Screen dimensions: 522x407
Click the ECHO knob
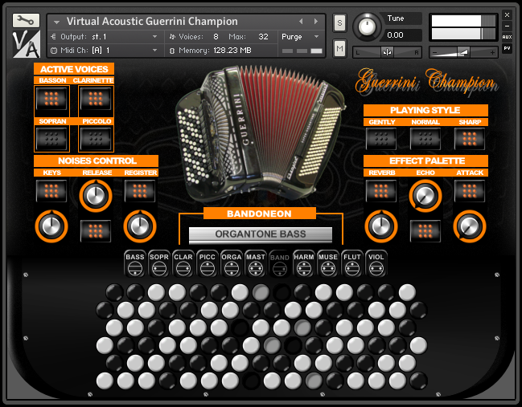pyautogui.click(x=425, y=196)
